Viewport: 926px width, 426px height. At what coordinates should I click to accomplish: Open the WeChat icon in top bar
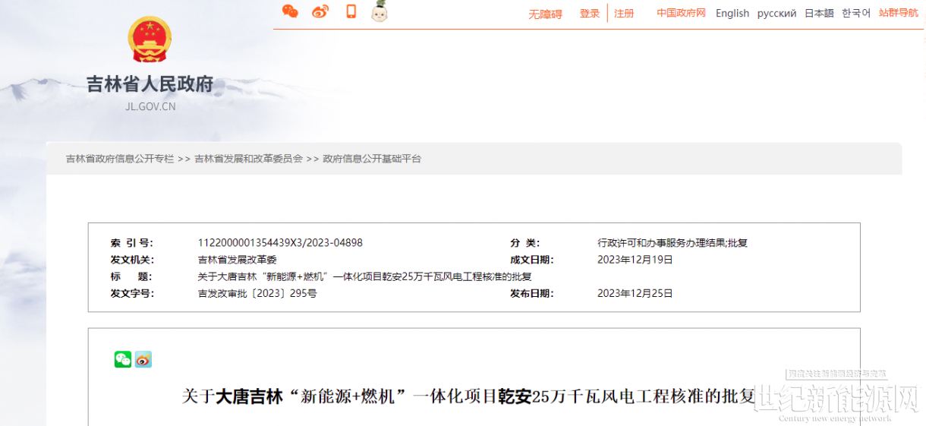point(290,11)
